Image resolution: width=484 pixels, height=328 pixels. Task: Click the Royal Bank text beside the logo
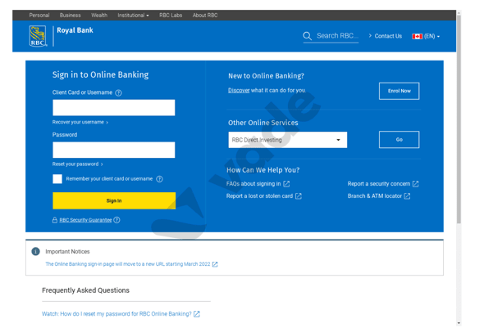pyautogui.click(x=75, y=30)
